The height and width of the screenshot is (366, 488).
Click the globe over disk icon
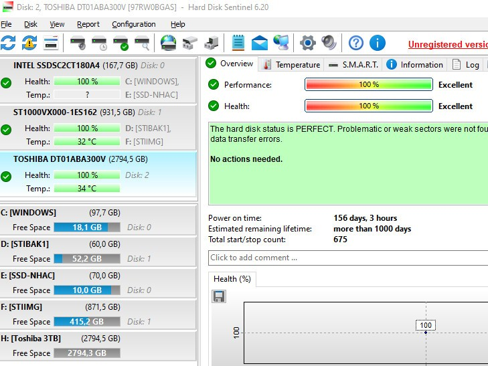(169, 43)
